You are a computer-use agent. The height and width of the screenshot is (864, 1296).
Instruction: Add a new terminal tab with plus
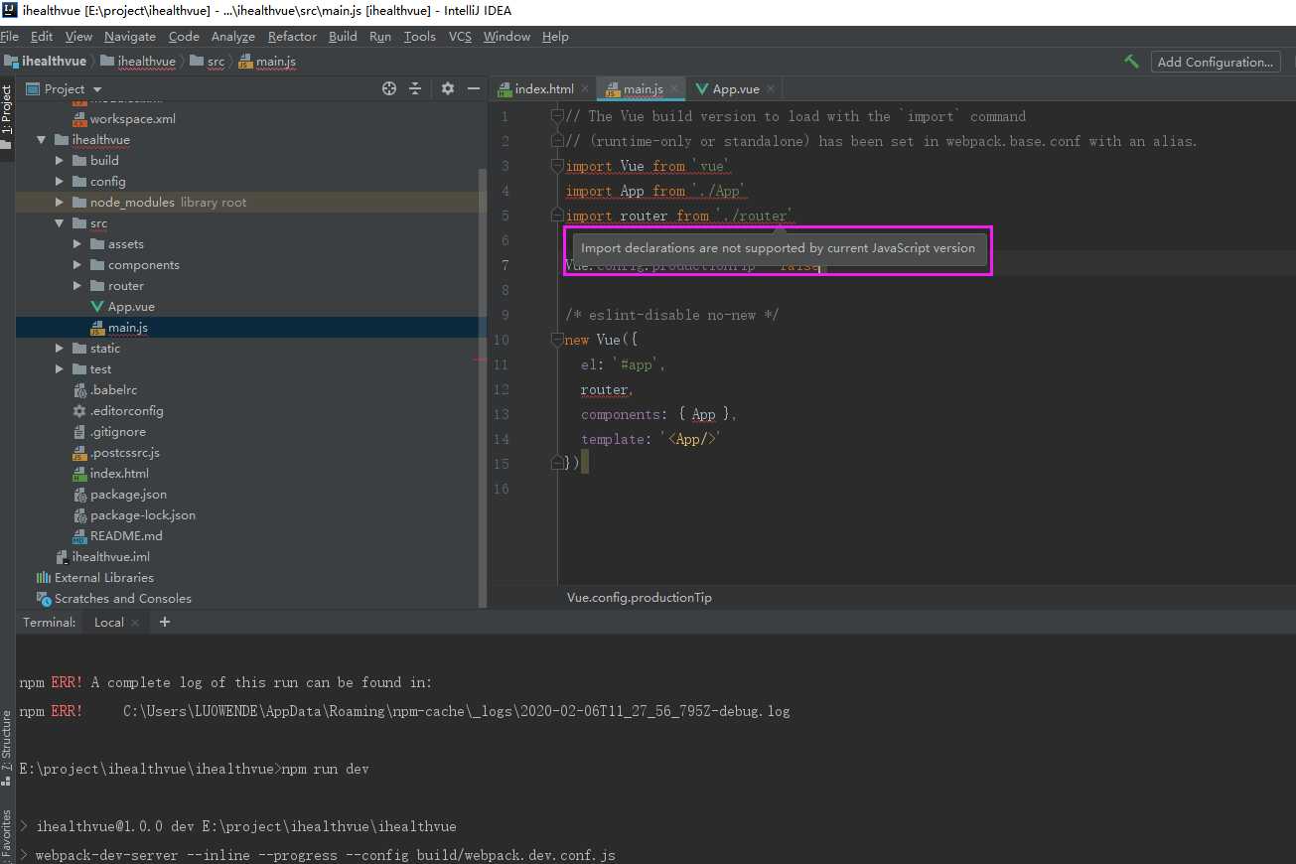pyautogui.click(x=165, y=622)
